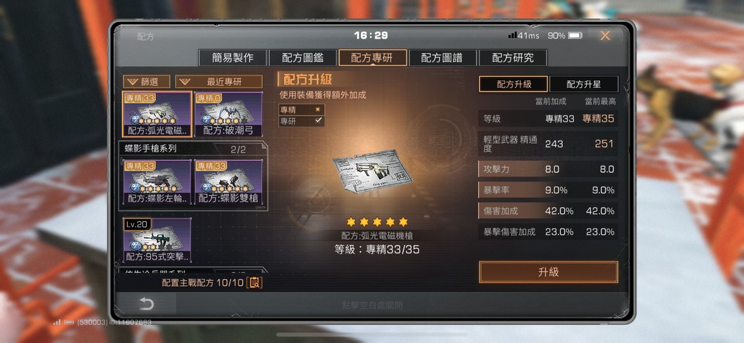Choose the 蝶影雙槍 recipe icon

point(228,182)
